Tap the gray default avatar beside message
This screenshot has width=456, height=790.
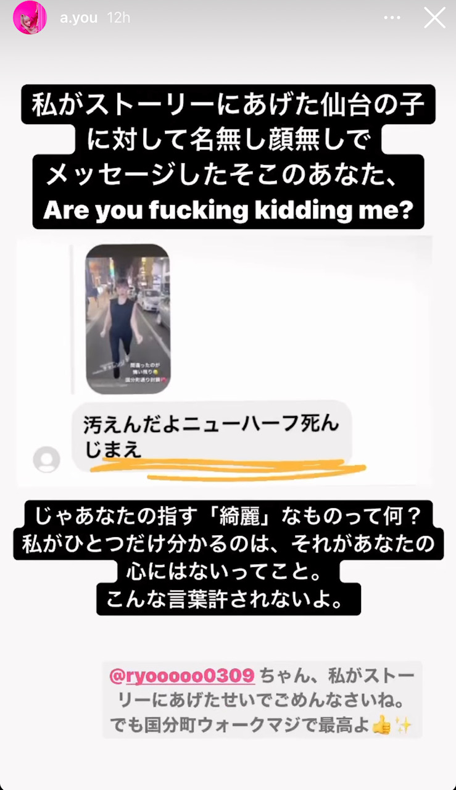(x=46, y=460)
